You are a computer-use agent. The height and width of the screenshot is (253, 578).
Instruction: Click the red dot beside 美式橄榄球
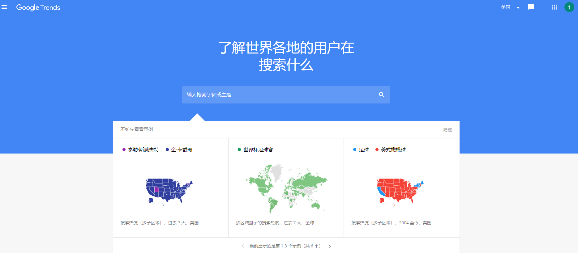coord(377,150)
